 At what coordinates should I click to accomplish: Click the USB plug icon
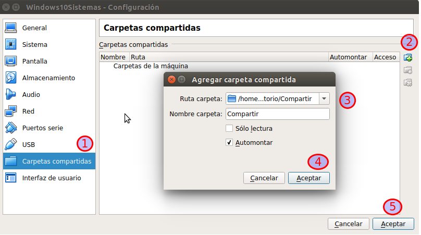click(x=11, y=144)
